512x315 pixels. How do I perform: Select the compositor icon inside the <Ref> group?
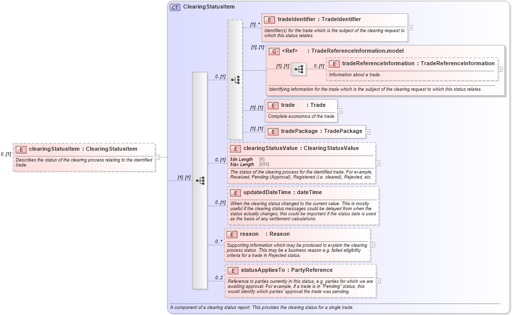pyautogui.click(x=299, y=69)
